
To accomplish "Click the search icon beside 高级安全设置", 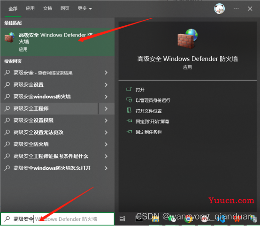I will (x=7, y=85).
